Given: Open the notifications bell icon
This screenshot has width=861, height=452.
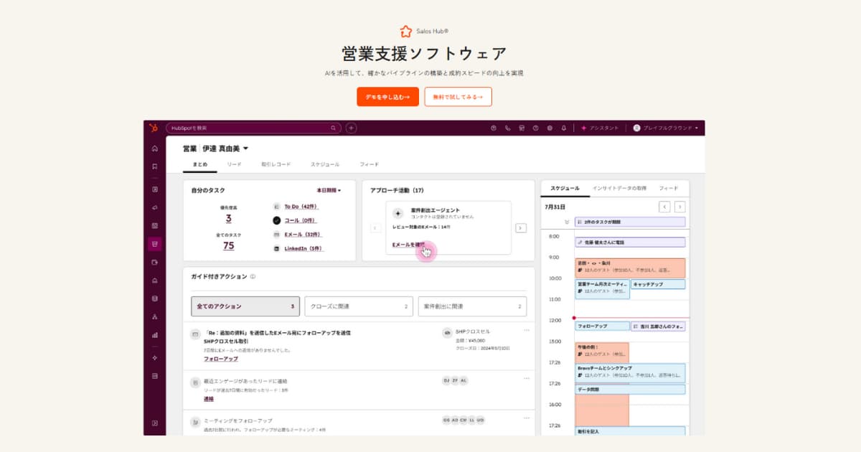Looking at the screenshot, I should pos(563,128).
